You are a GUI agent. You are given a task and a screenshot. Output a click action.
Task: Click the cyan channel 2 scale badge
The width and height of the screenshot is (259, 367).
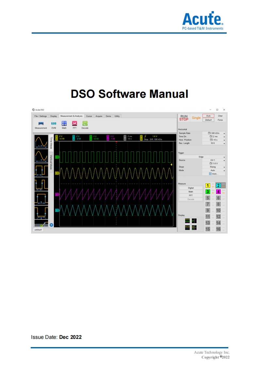click(73, 138)
